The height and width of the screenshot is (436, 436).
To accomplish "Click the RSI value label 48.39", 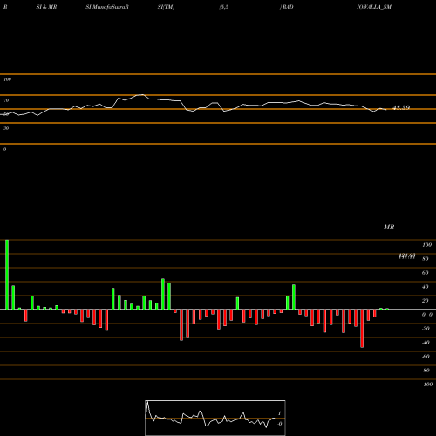I will click(x=401, y=108).
